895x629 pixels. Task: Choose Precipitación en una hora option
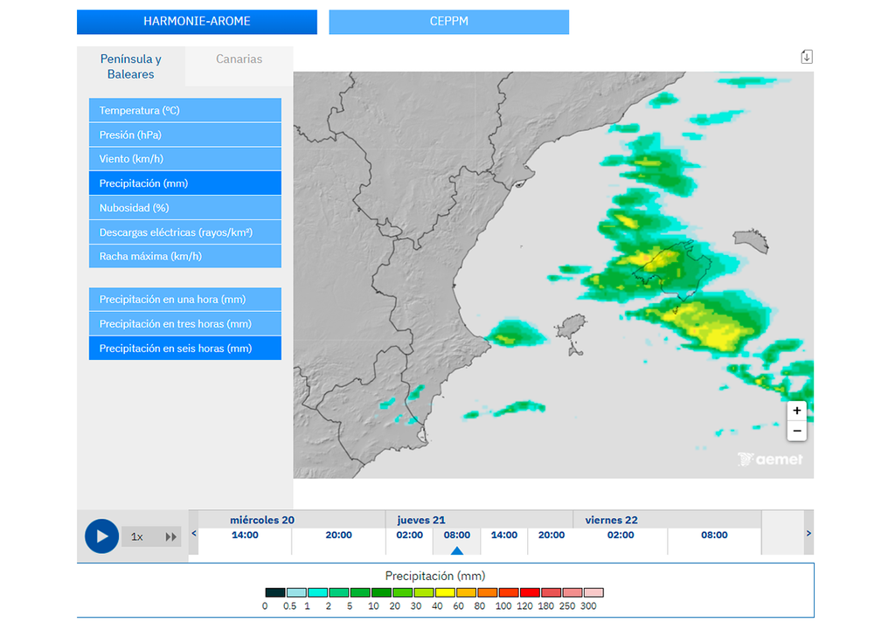pyautogui.click(x=185, y=299)
